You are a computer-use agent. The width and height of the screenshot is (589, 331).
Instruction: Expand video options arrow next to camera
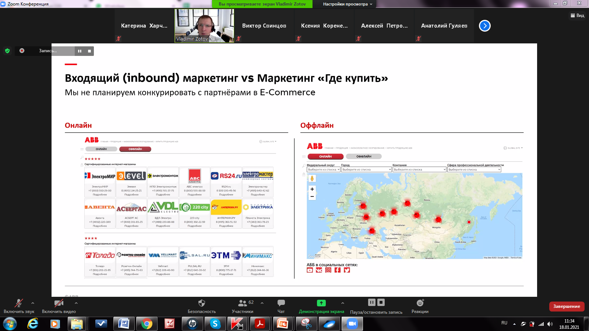point(76,303)
